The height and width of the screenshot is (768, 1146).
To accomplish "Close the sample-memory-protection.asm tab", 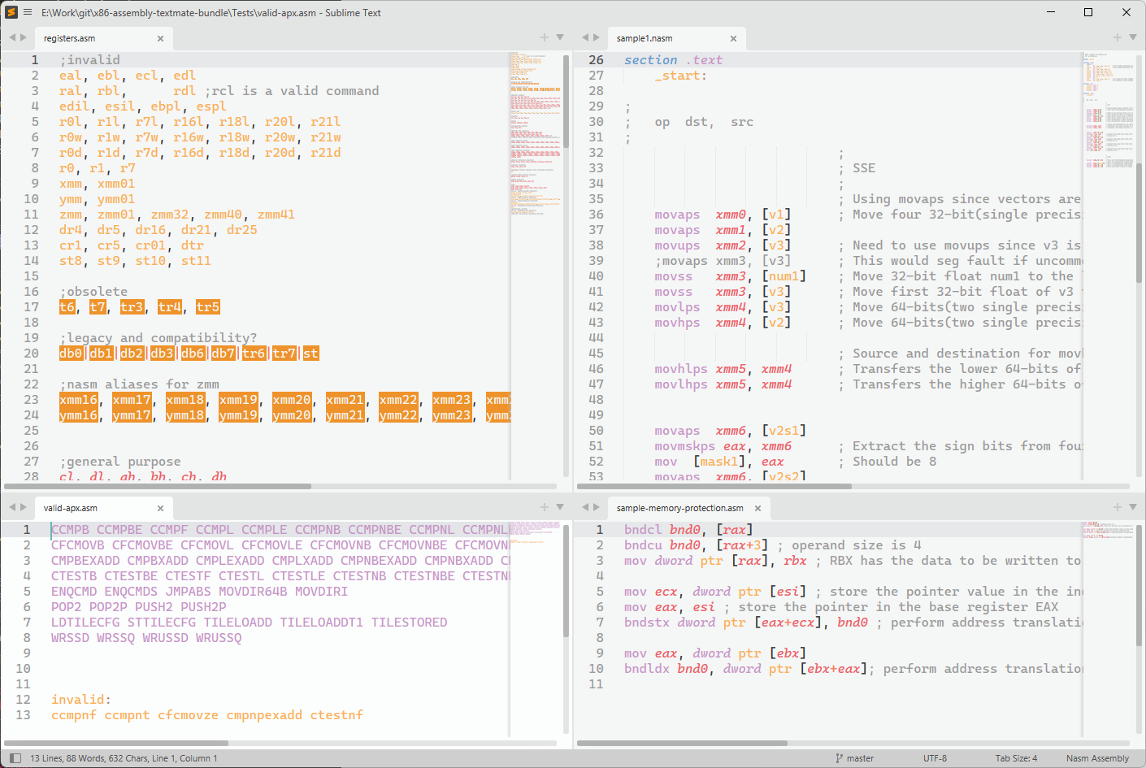I will click(757, 508).
